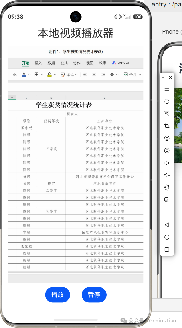Open the 插入 tab
The width and height of the screenshot is (182, 328).
[x=38, y=63]
